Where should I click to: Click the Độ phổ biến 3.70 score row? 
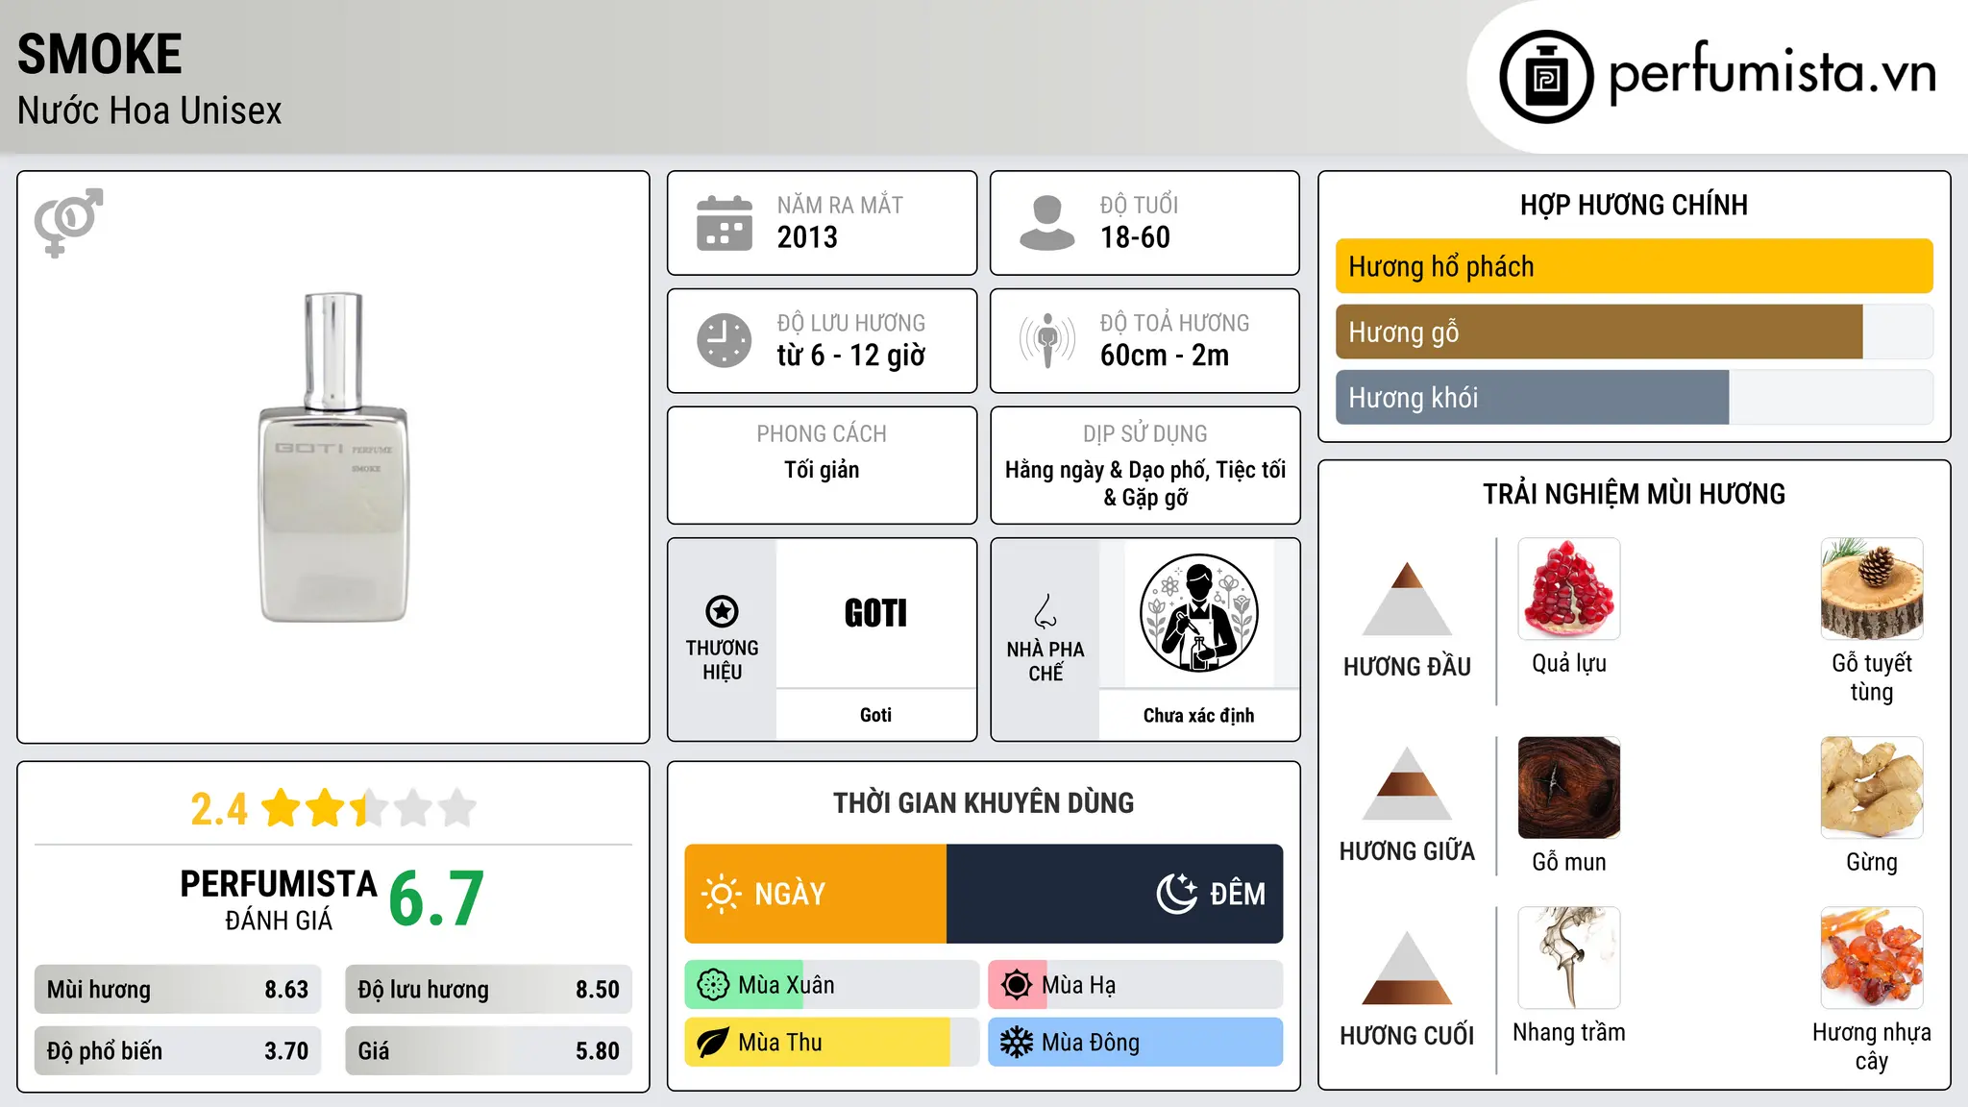178,1051
